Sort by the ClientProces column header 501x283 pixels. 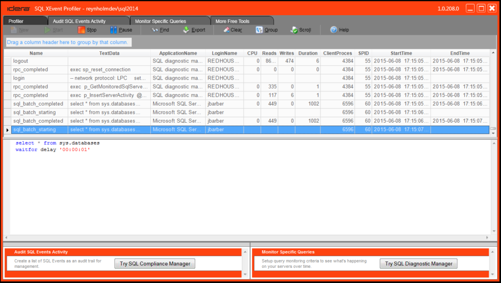click(338, 53)
